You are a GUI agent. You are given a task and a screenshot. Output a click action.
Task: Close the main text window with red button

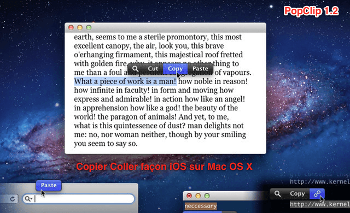(x=71, y=27)
